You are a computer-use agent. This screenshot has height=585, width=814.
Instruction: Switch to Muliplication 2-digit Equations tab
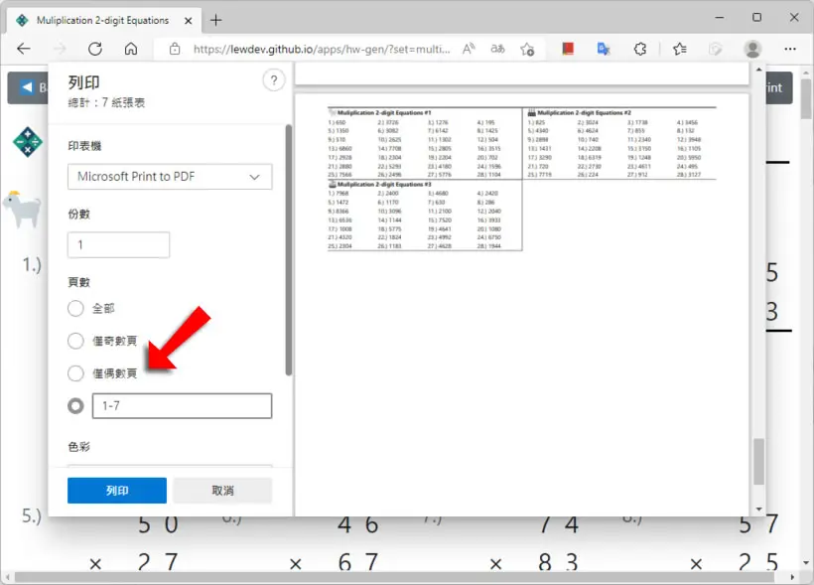[102, 20]
